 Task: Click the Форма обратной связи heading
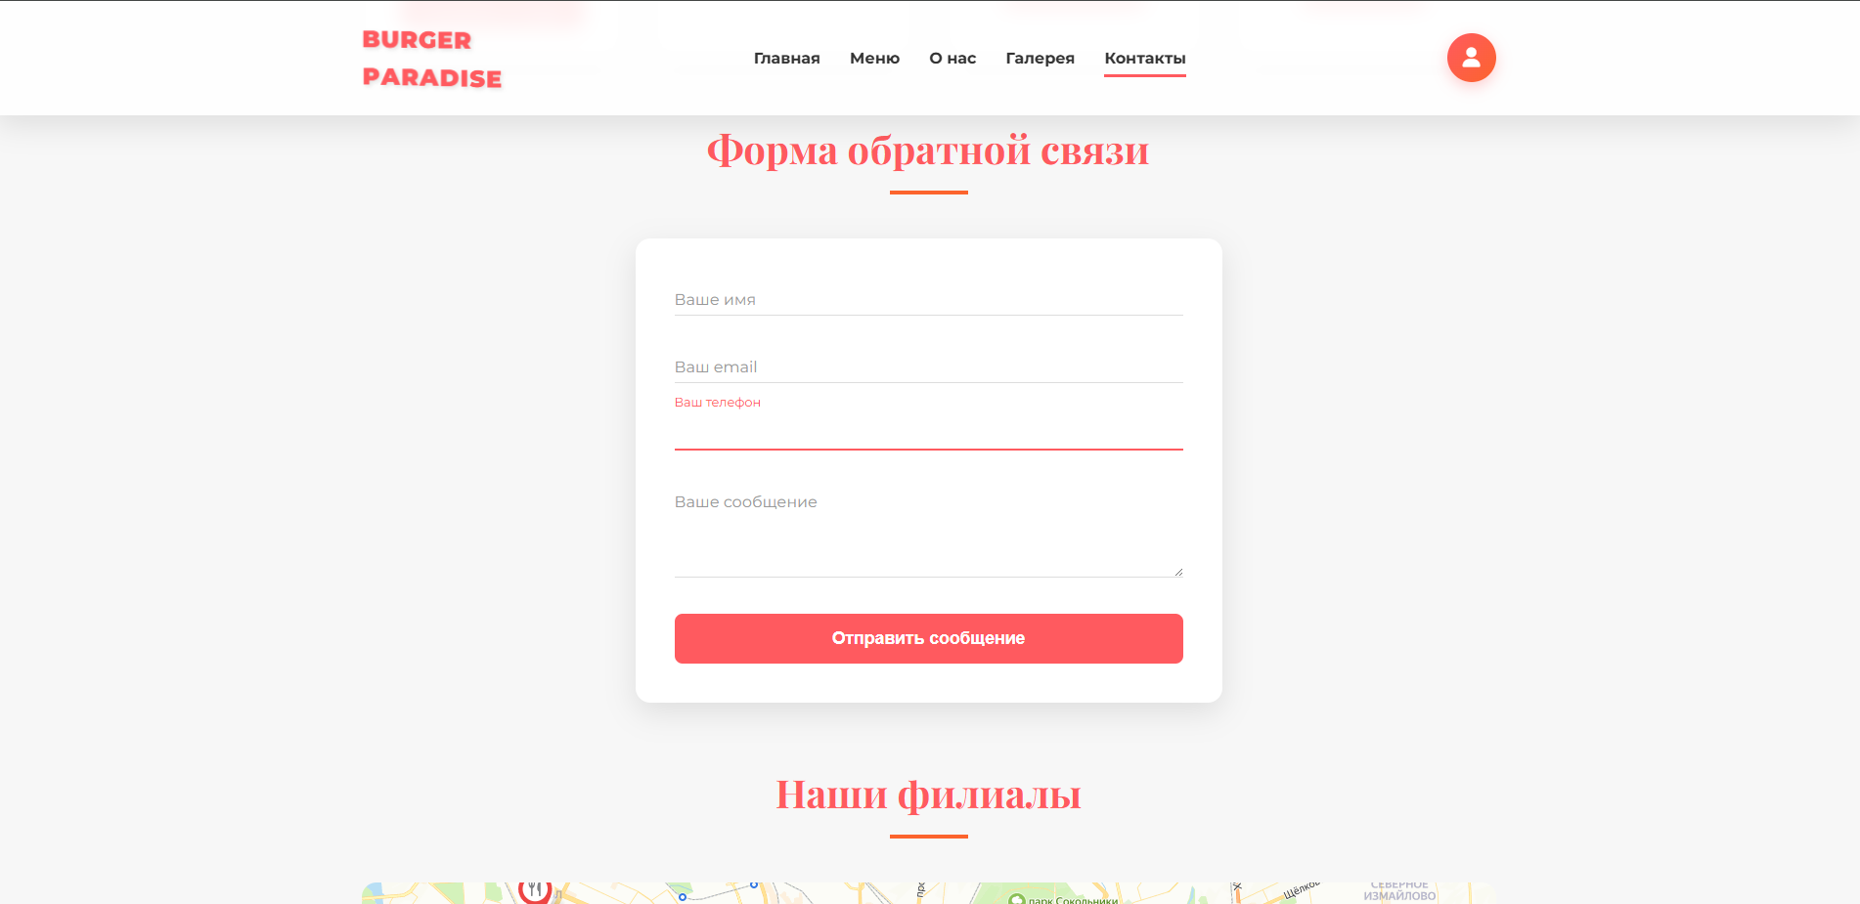pos(928,151)
